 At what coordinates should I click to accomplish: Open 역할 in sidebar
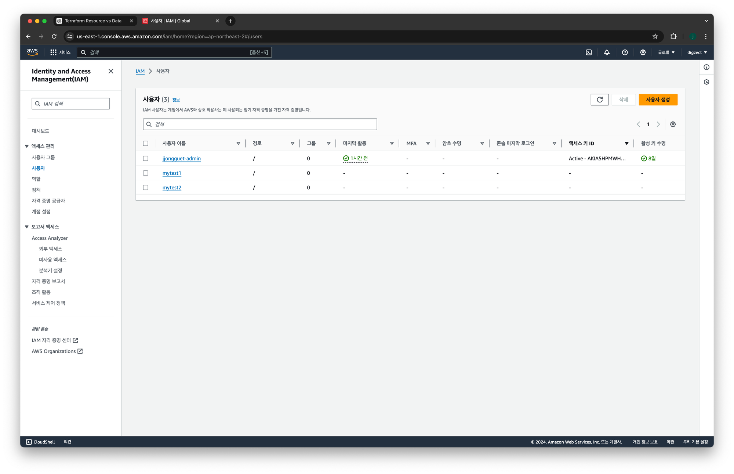click(x=36, y=179)
